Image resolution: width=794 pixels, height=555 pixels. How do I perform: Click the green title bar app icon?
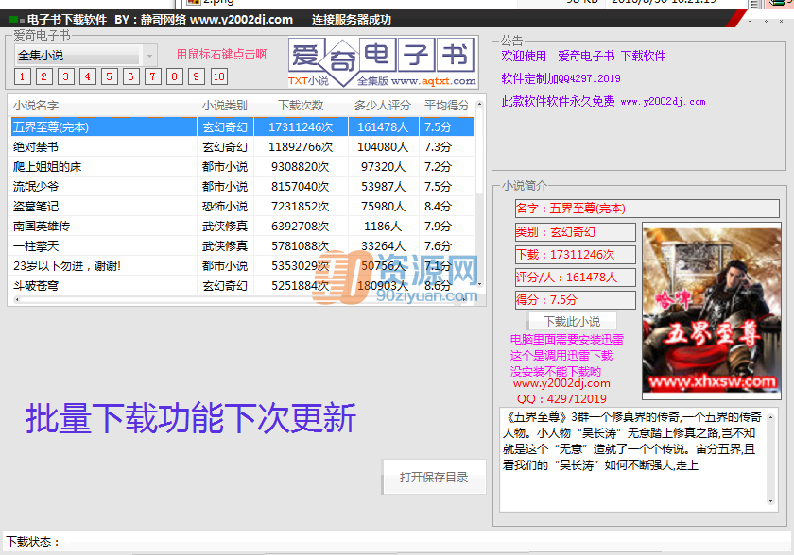coord(15,20)
